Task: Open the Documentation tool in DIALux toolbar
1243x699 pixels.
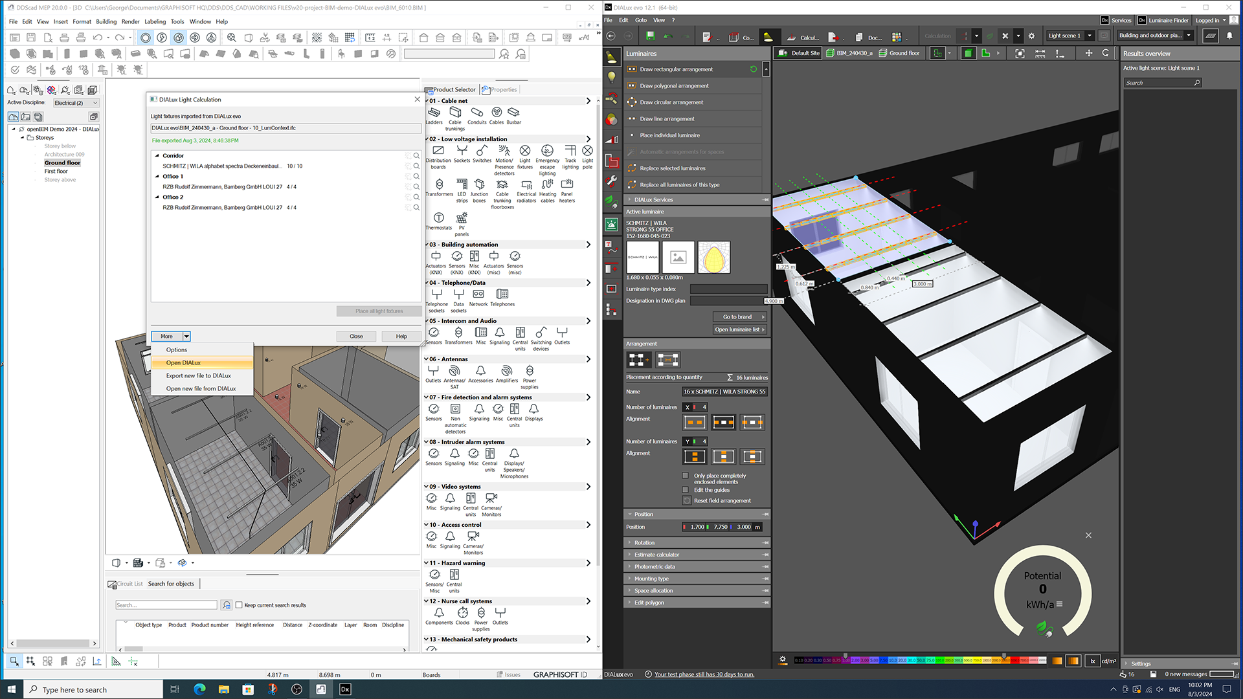Action: click(868, 36)
